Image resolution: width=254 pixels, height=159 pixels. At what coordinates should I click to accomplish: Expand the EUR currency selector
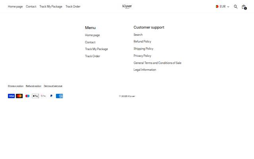(x=223, y=6)
